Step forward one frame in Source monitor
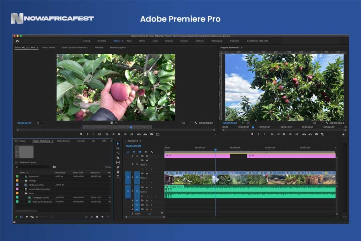361x241 pixels. pos(126,134)
